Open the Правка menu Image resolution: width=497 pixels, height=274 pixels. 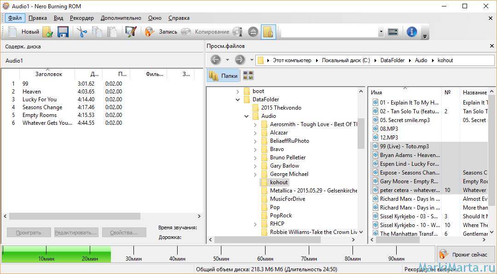click(38, 18)
